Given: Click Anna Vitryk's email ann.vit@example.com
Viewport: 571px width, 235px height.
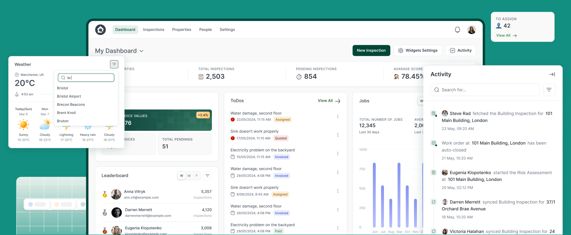Looking at the screenshot, I should (x=141, y=197).
